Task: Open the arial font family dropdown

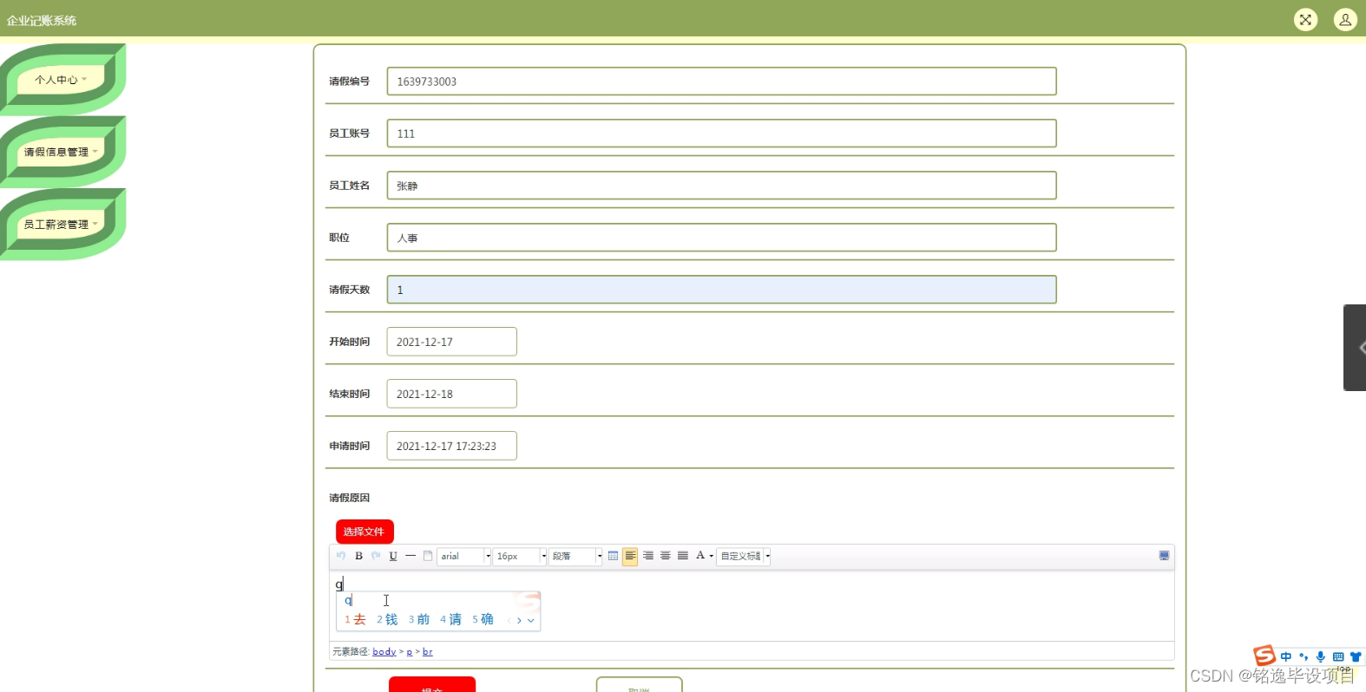Action: pos(464,556)
